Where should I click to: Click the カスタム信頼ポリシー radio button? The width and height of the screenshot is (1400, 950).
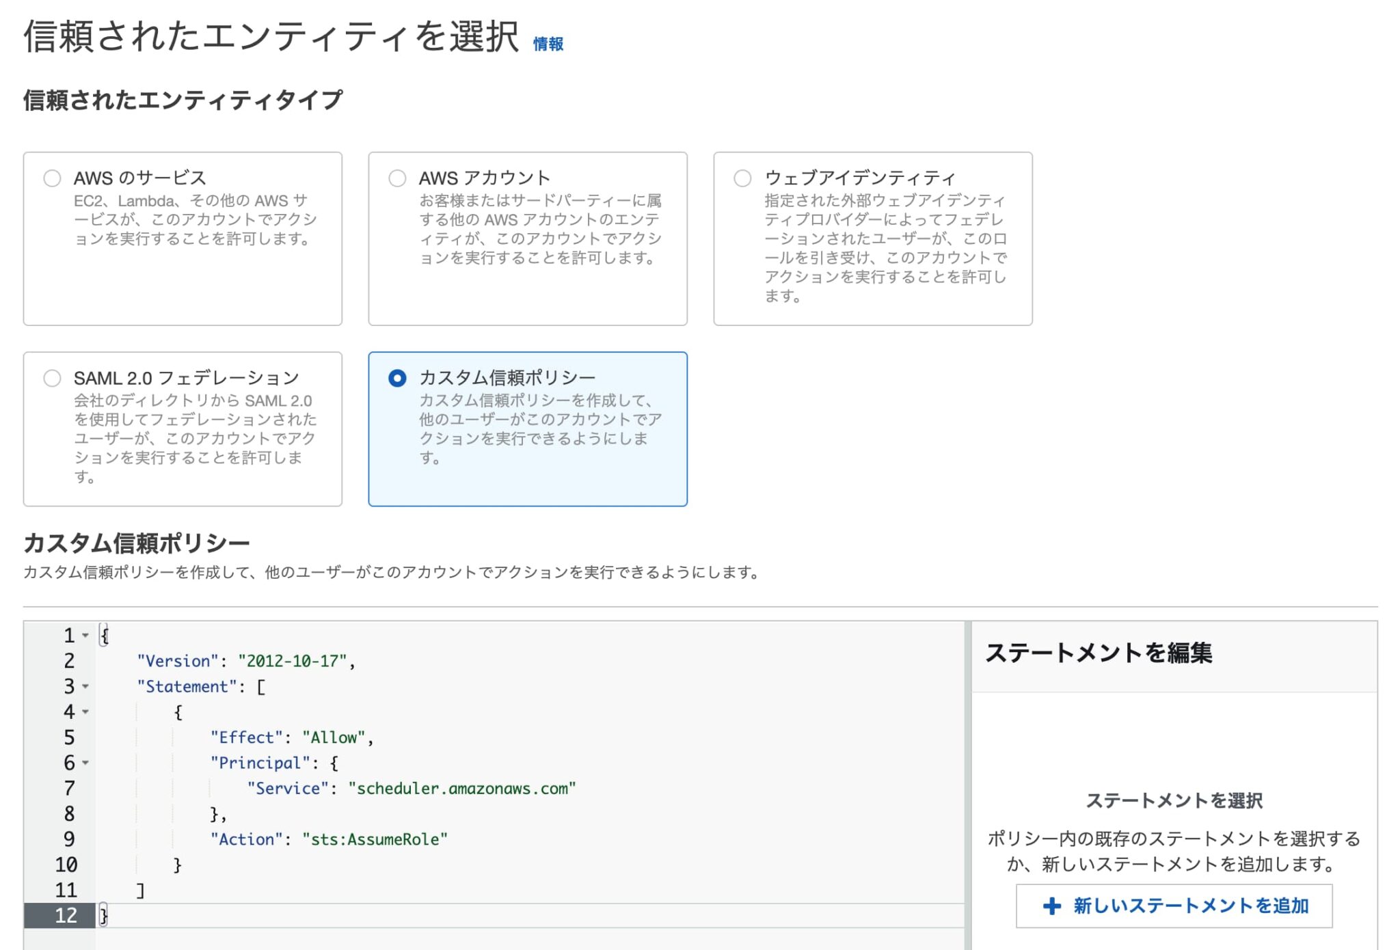tap(396, 378)
